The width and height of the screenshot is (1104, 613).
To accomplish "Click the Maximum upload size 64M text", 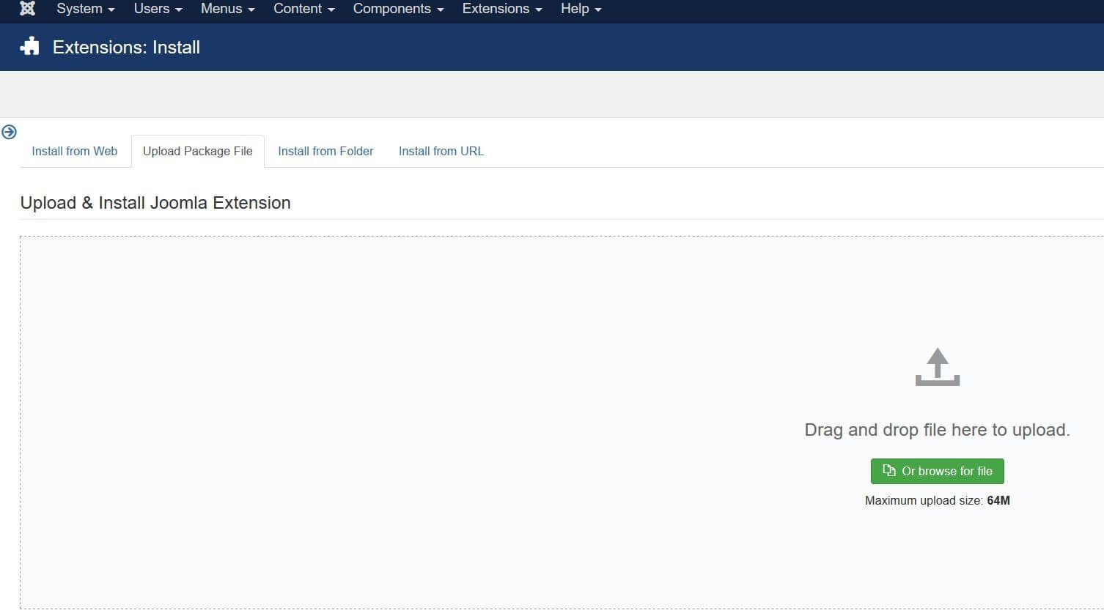I will click(x=937, y=501).
